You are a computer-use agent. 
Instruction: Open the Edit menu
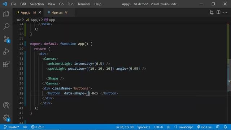23,4
